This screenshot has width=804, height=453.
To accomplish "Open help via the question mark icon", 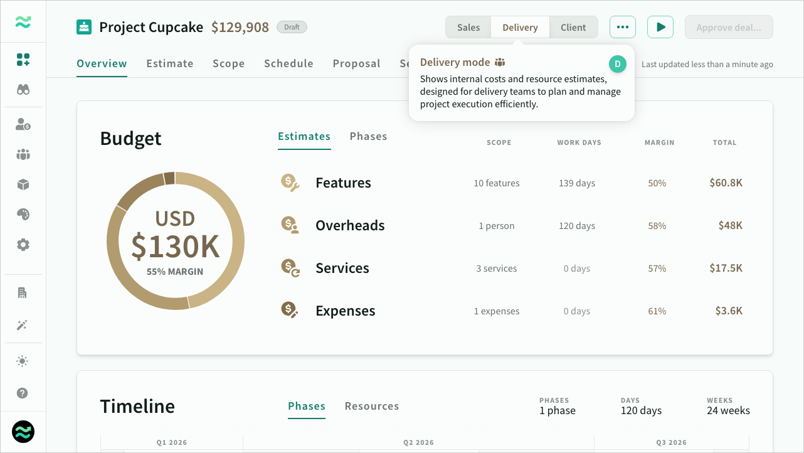I will pos(23,393).
